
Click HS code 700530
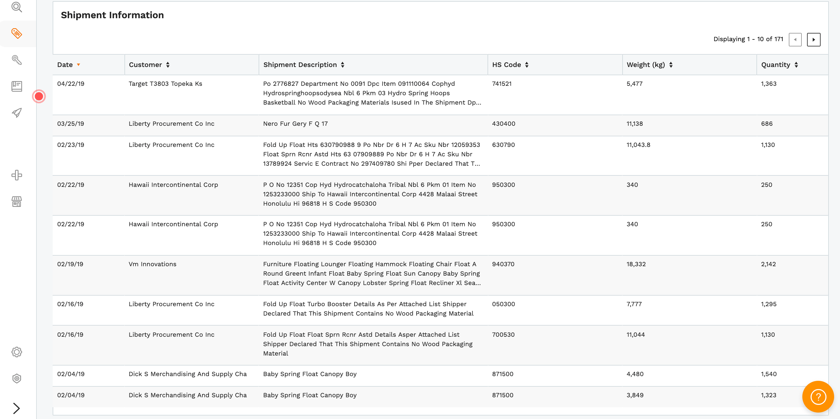tap(503, 335)
